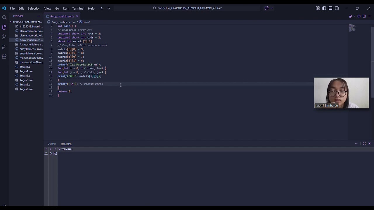Split the editor to the right

tap(364, 16)
